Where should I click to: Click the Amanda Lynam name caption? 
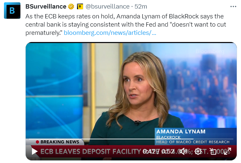click(181, 131)
